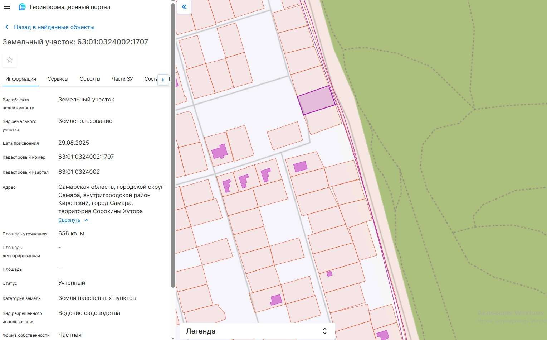Click the Свернуть link under address

point(69,220)
